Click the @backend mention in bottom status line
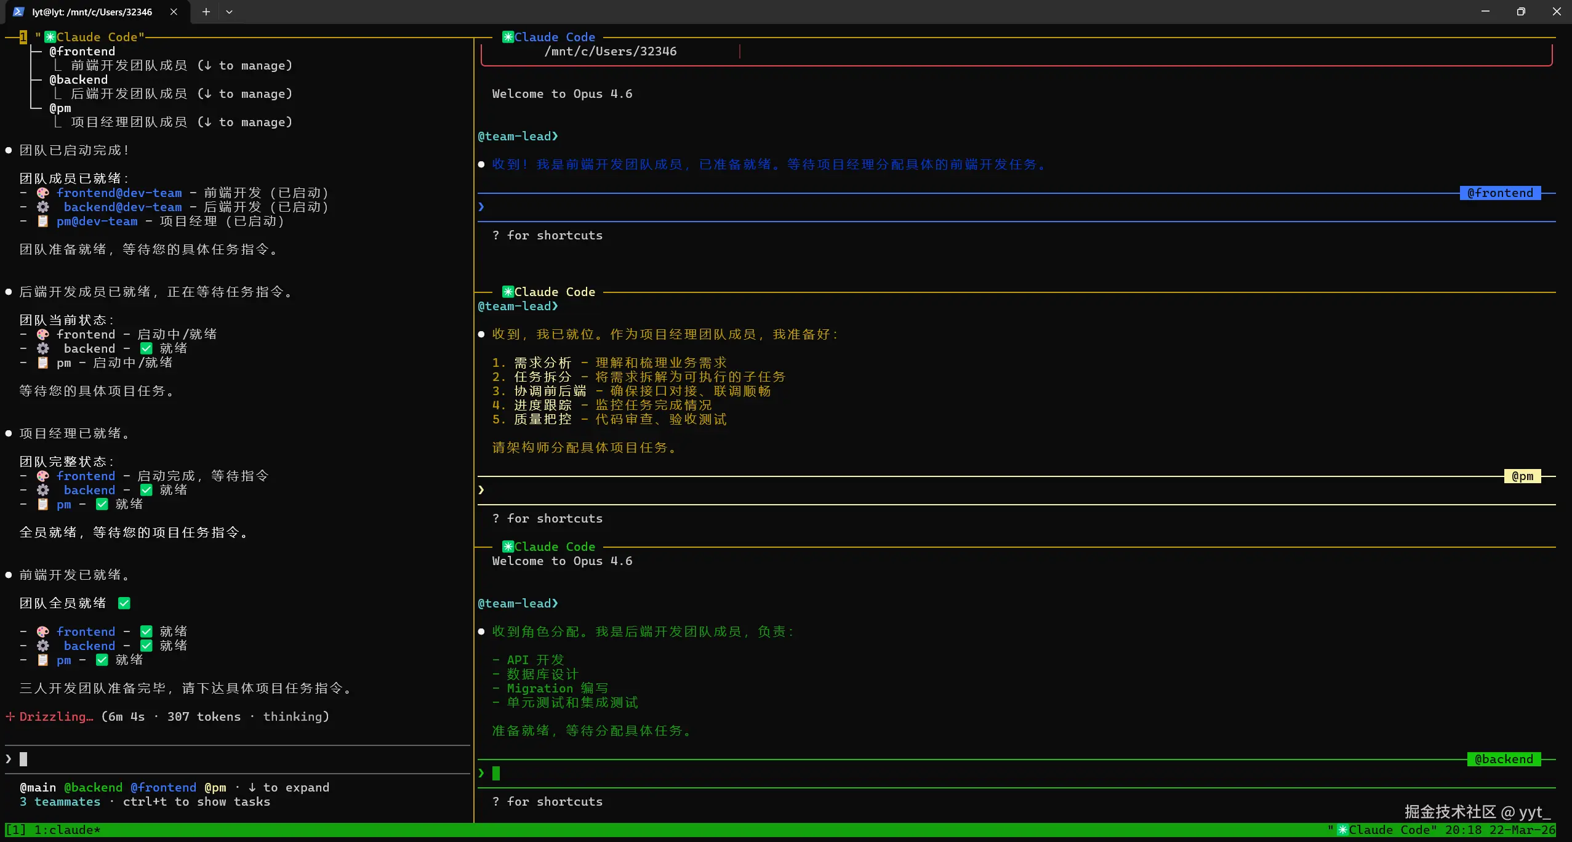 93,787
